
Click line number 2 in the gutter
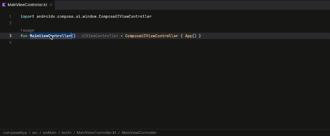[x=10, y=23]
